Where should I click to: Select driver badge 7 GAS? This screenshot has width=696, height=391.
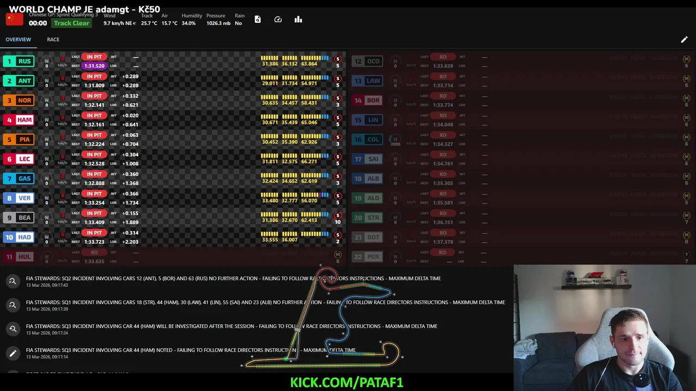[x=18, y=179]
